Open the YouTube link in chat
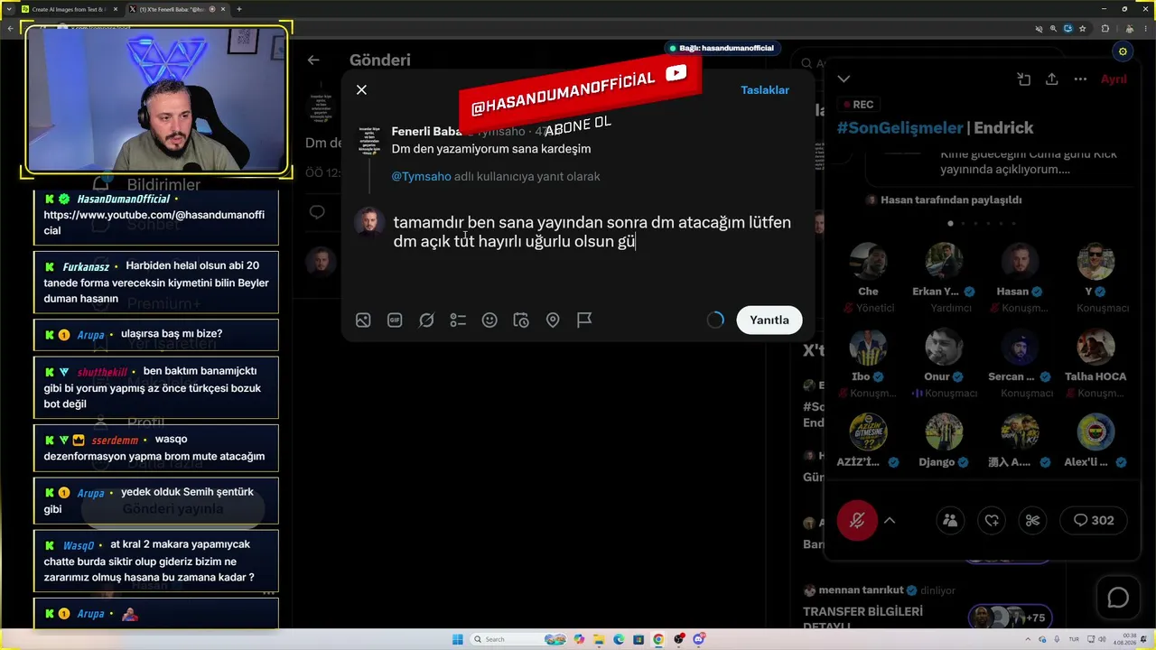 (x=154, y=223)
